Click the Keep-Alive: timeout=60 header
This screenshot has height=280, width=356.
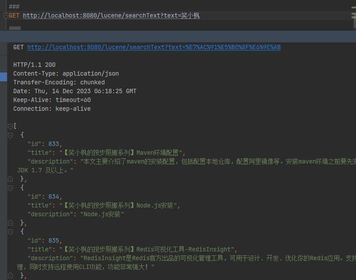pyautogui.click(x=52, y=100)
